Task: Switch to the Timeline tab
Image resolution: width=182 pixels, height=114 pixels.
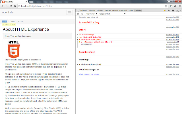Action: click(107, 11)
